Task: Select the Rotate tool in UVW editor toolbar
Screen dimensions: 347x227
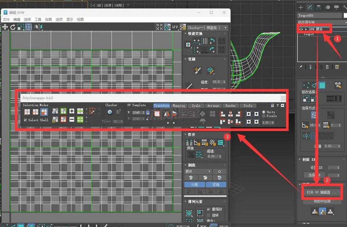Action: (x=13, y=27)
